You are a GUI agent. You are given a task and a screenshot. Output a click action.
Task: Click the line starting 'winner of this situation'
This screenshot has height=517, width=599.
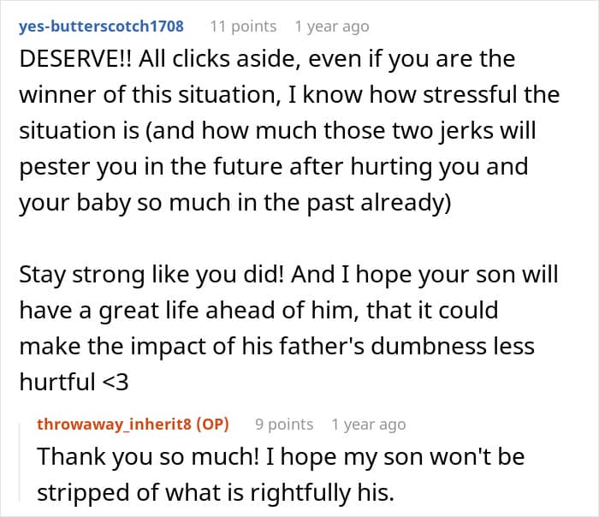(x=289, y=95)
